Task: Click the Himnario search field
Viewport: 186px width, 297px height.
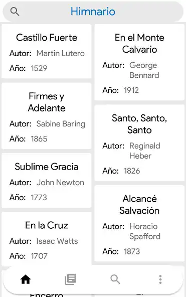Action: pos(93,12)
